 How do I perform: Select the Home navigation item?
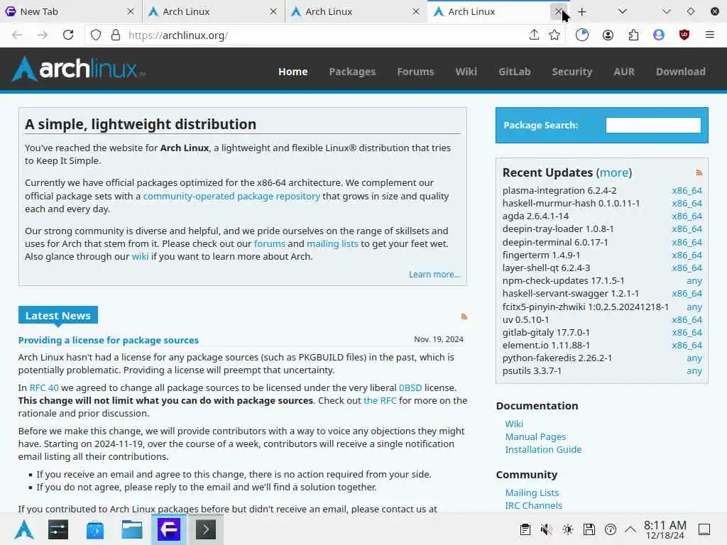tap(293, 72)
